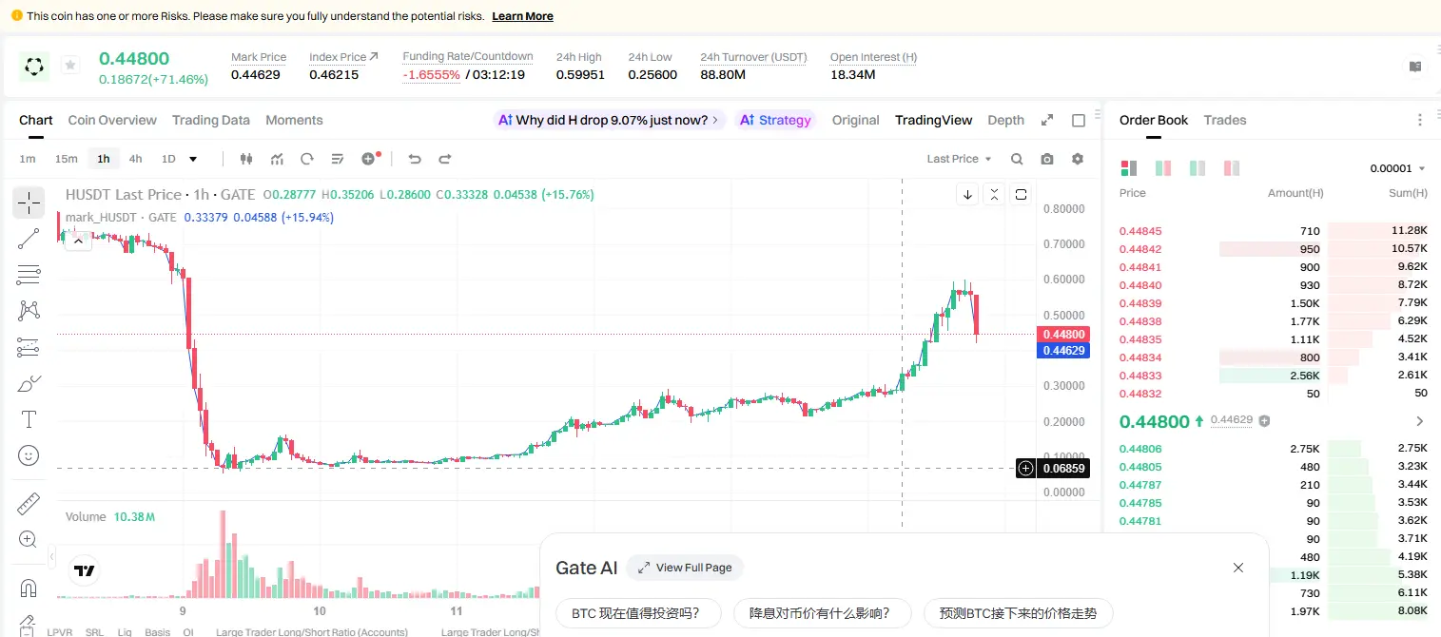
Task: Open the candlestick chart style selector
Action: pos(246,159)
